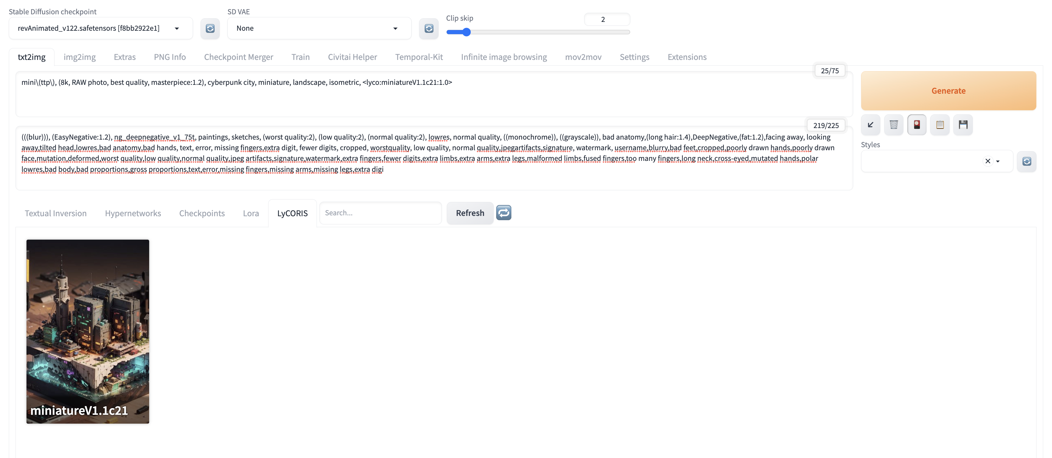Adjust the Clip skip slider

point(467,32)
